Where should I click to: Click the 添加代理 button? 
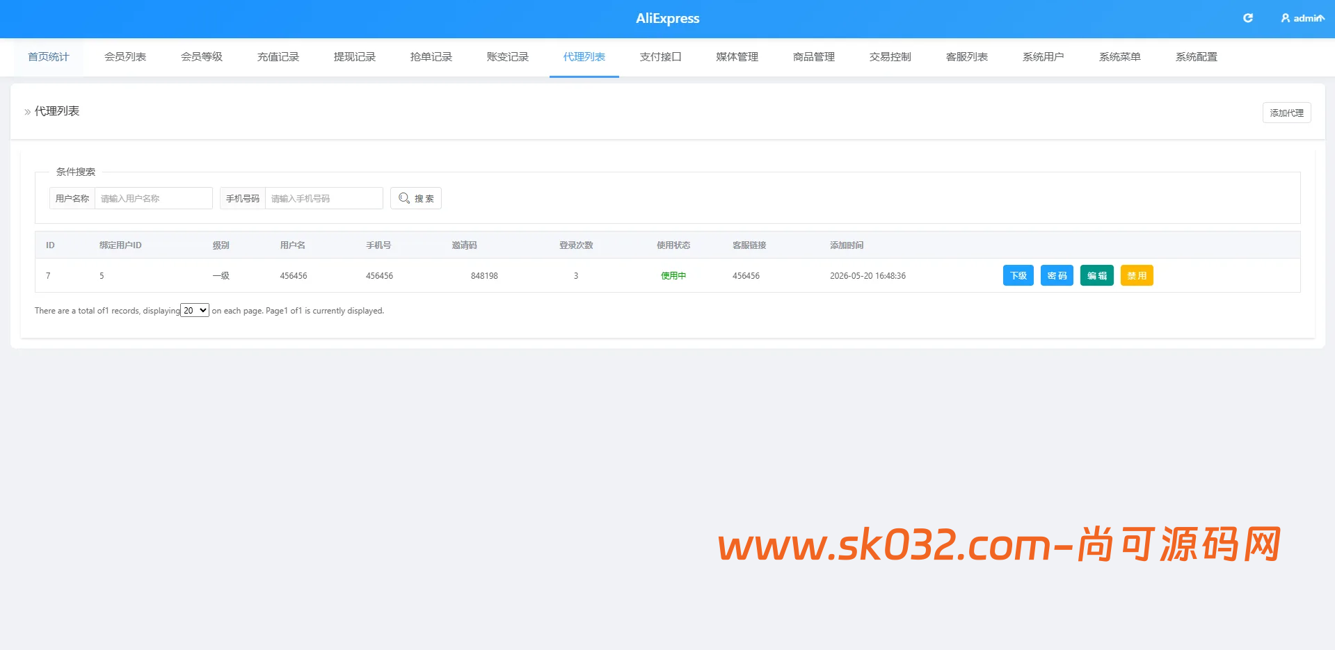tap(1286, 113)
